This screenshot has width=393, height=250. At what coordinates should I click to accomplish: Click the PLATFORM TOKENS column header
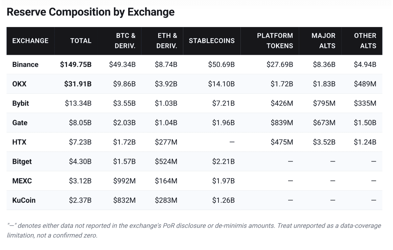(x=275, y=41)
